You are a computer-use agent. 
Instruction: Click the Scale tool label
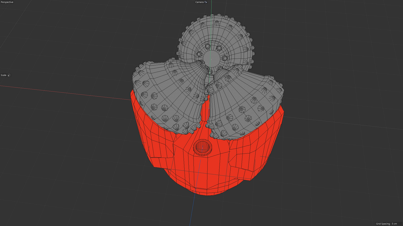coord(3,75)
